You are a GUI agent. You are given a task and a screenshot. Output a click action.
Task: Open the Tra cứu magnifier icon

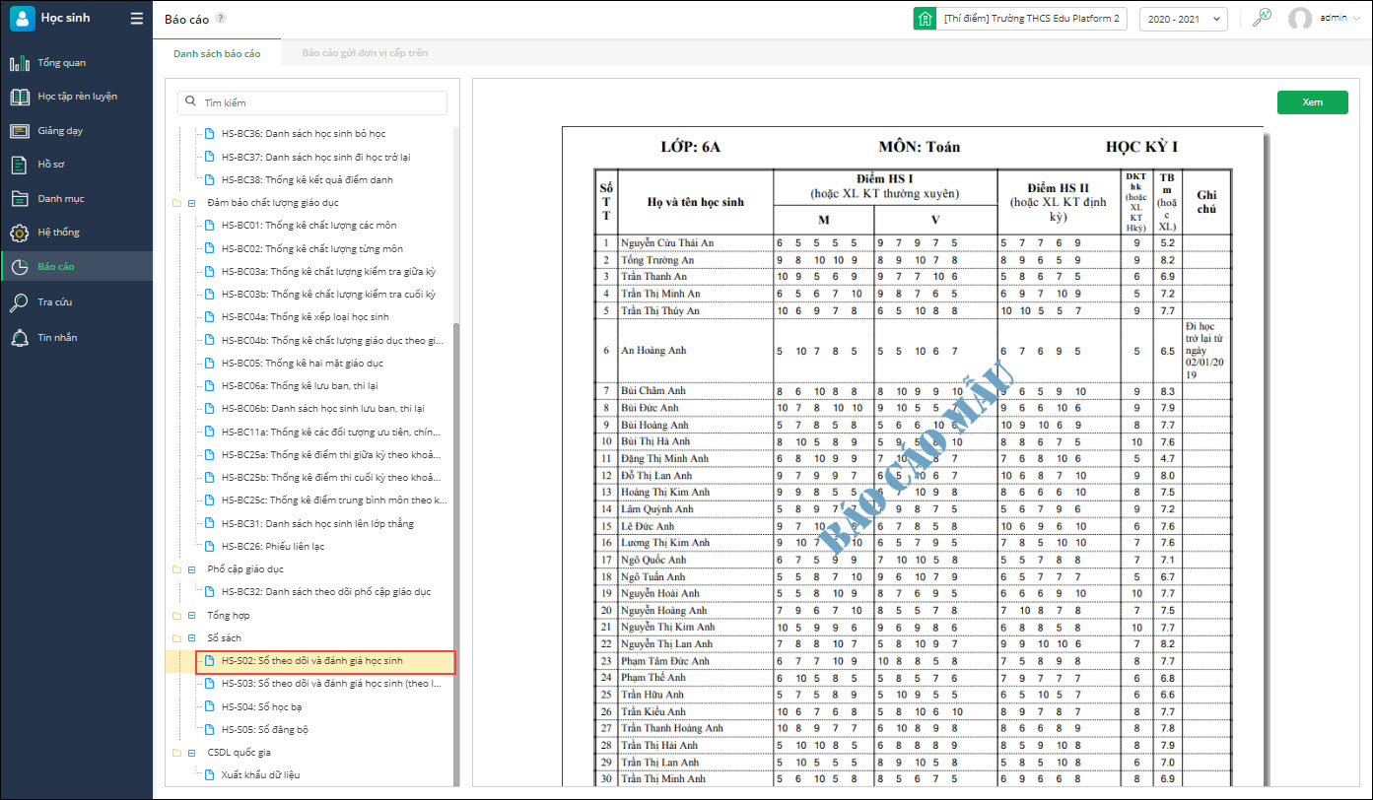coord(20,302)
